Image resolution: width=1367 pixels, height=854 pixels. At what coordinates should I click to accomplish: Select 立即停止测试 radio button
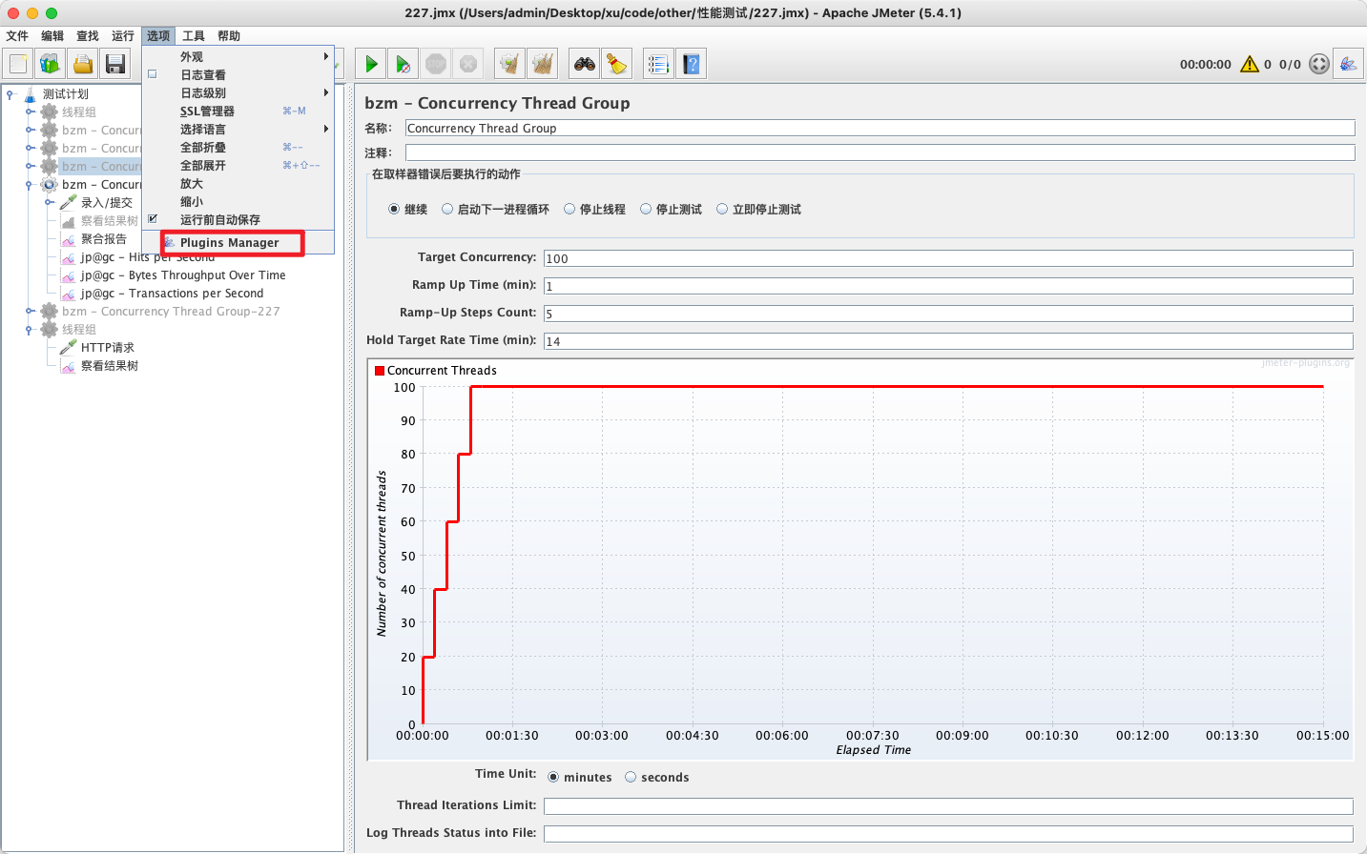[x=722, y=210]
